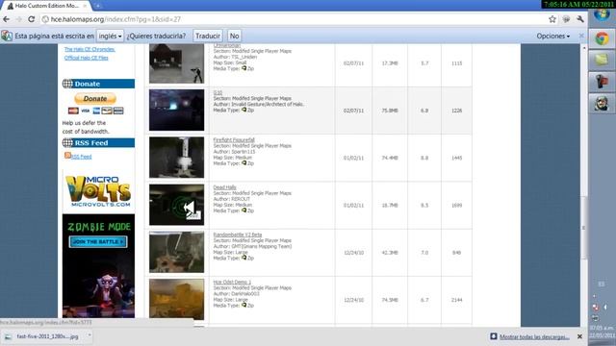Click the Chrome icon in the taskbar

[602, 38]
